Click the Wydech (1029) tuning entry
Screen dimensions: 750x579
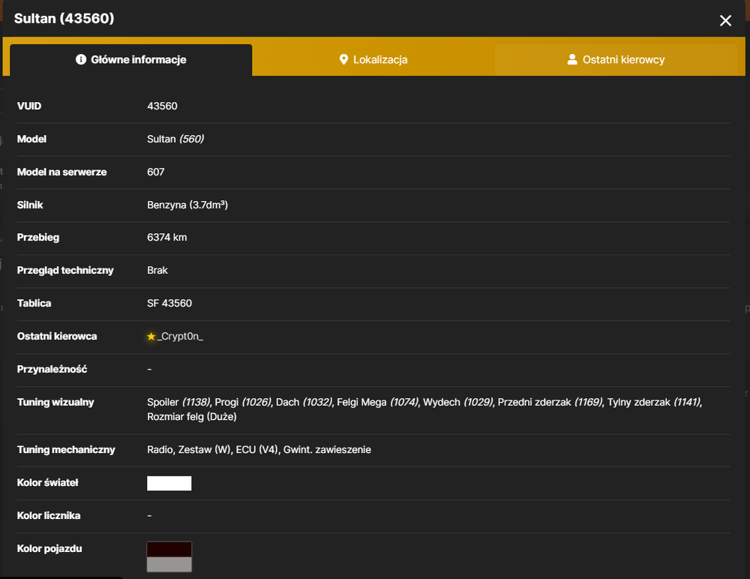[457, 402]
